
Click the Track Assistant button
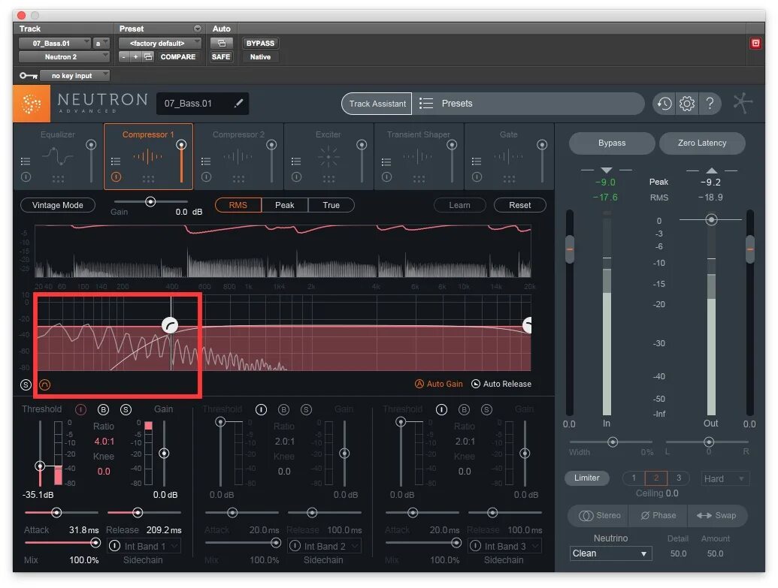377,104
